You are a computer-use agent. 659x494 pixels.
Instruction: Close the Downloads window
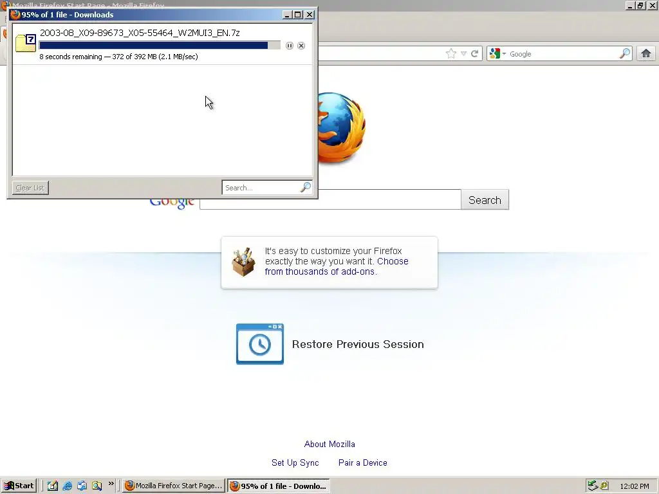click(x=310, y=15)
